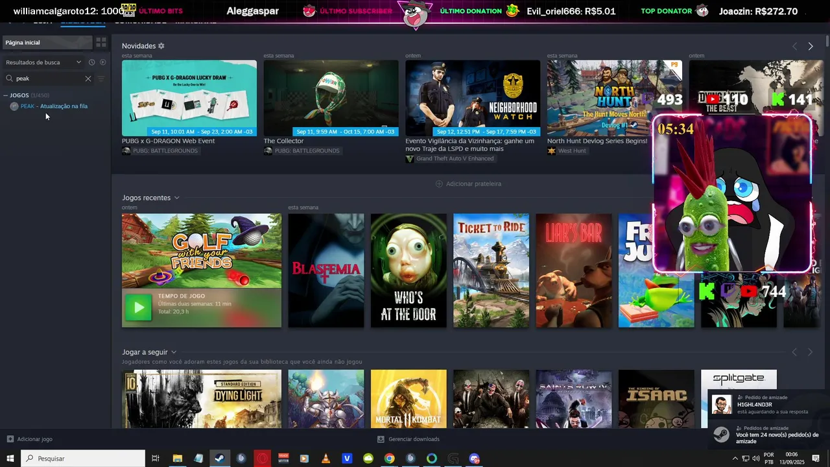830x467 pixels.
Task: Select Who's at the Door cover
Action: [x=409, y=270]
